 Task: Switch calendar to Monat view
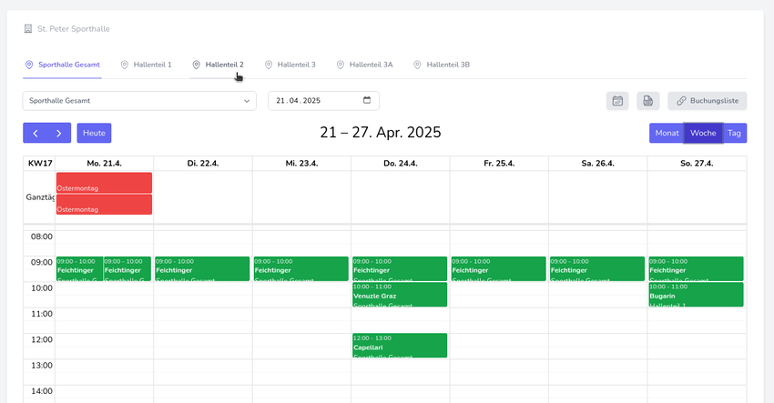(667, 133)
